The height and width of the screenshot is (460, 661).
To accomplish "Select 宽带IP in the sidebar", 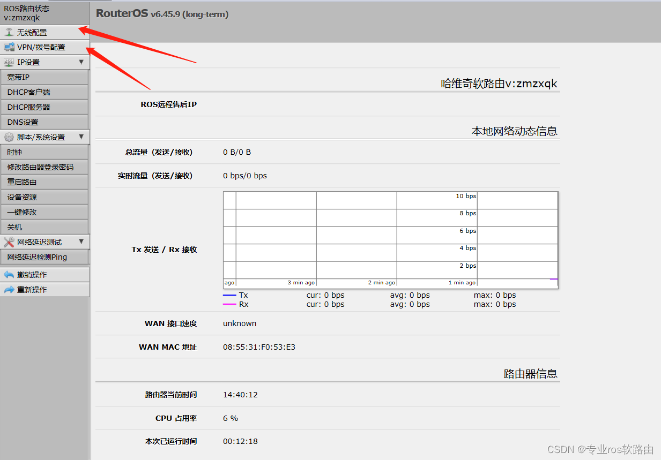I will tap(45, 77).
